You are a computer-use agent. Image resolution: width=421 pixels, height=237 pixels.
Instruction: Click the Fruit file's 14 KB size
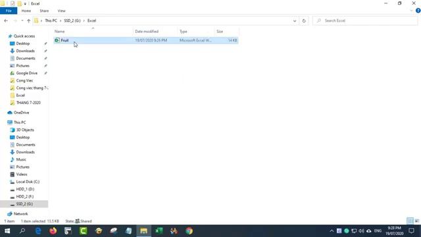pos(232,40)
